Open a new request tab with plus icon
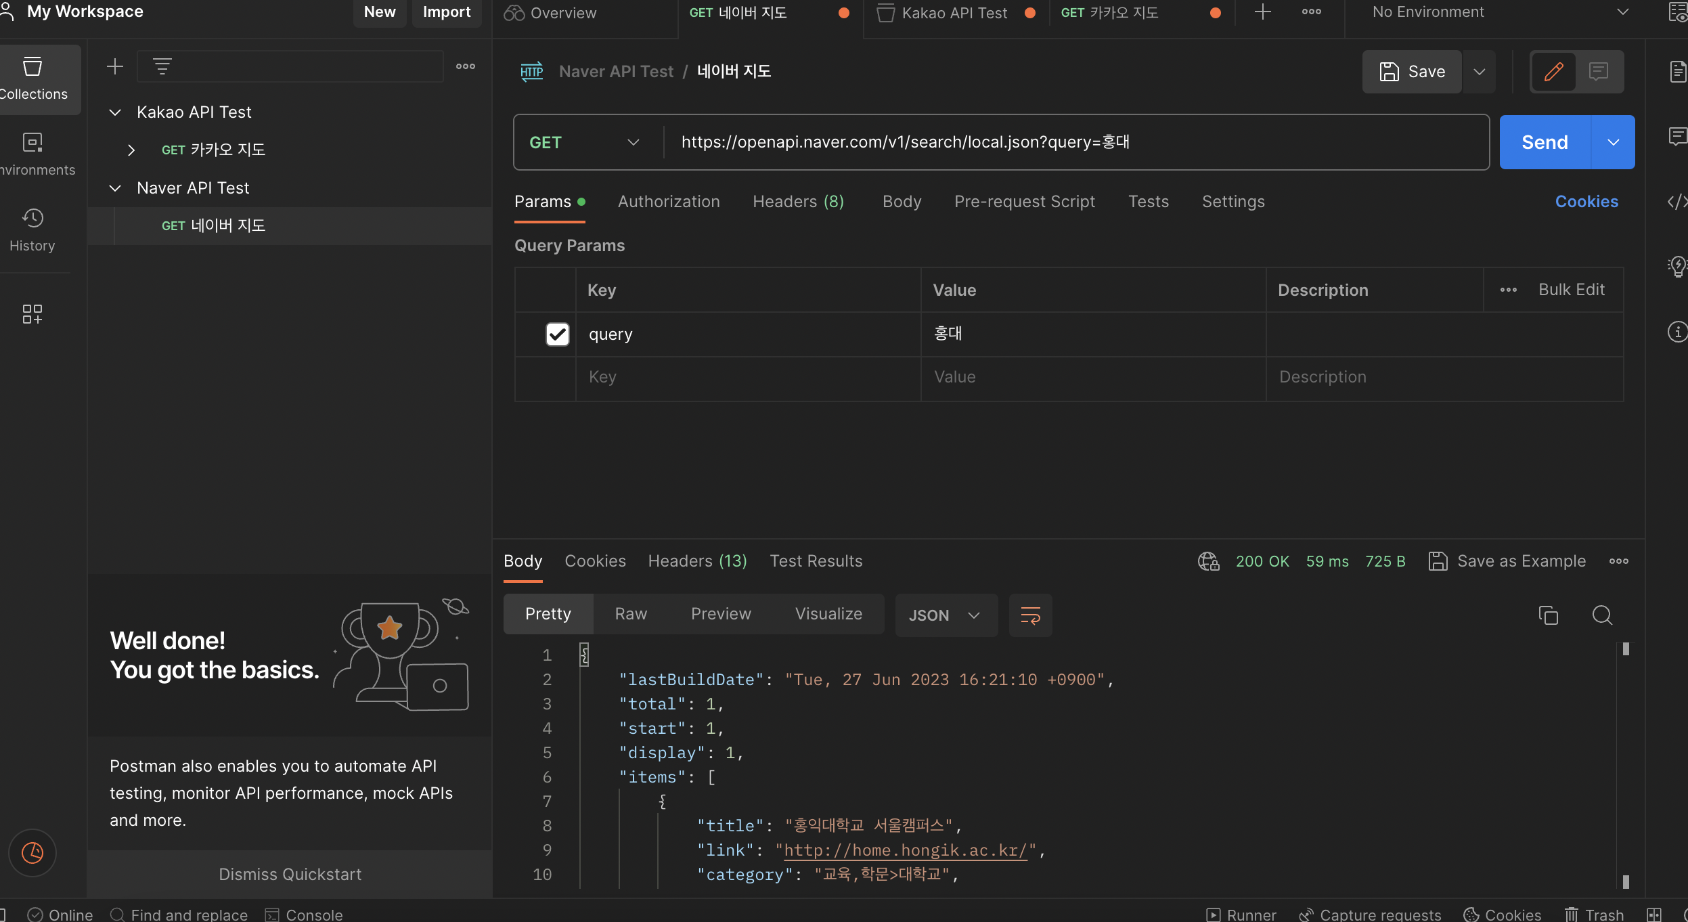This screenshot has height=922, width=1688. tap(1263, 12)
